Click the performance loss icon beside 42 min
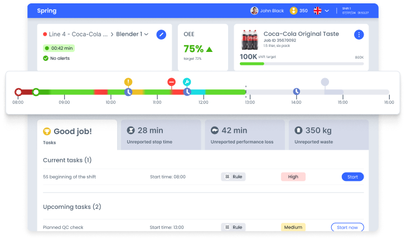Image resolution: width=406 pixels, height=239 pixels. point(215,130)
